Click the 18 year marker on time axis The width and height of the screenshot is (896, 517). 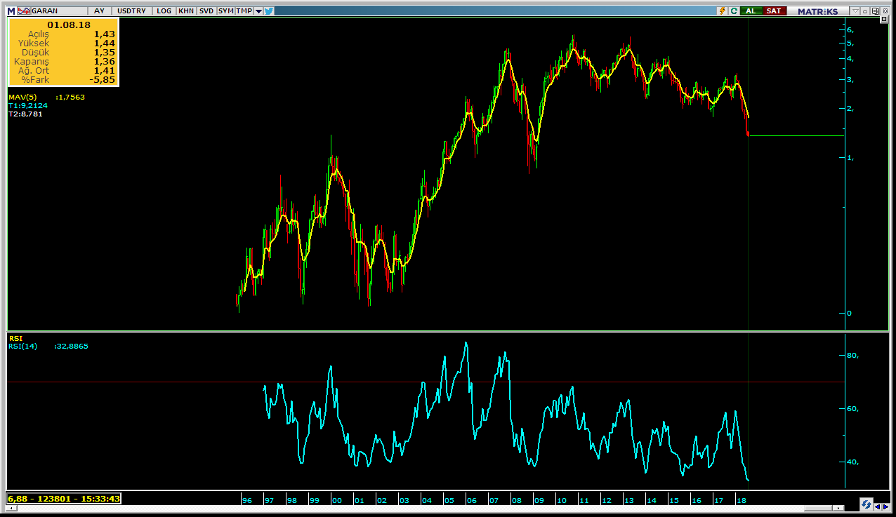click(740, 500)
